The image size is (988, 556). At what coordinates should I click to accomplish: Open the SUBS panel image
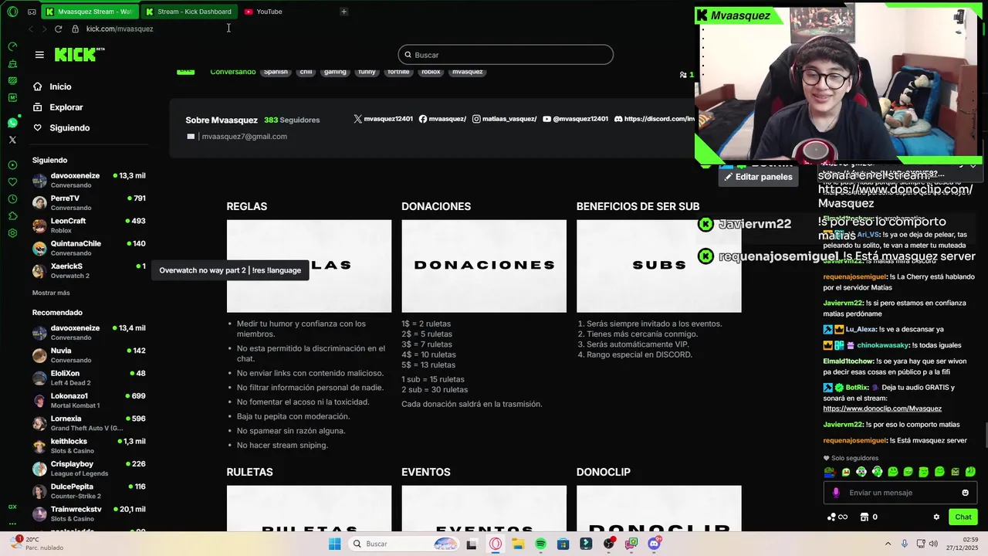coord(658,266)
